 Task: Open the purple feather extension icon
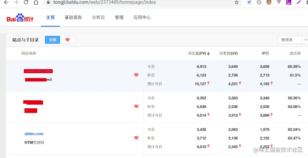[x=299, y=2]
